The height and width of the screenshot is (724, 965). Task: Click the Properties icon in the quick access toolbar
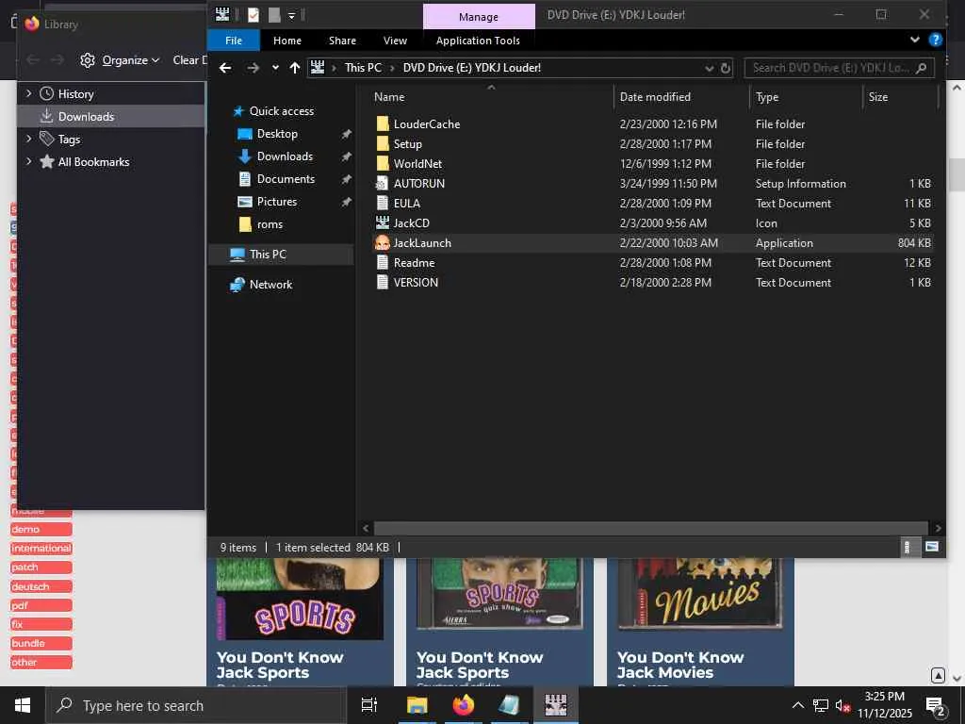pos(254,15)
